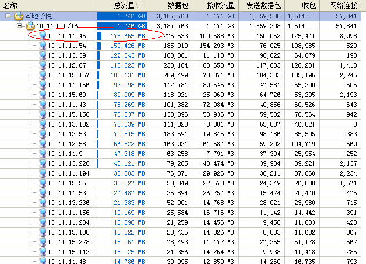Click the host icon for 10.11.15.130
Screen dimensions: 366x264
[42, 232]
